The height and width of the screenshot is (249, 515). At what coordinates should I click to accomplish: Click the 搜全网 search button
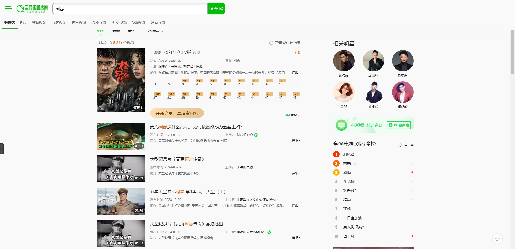point(216,9)
